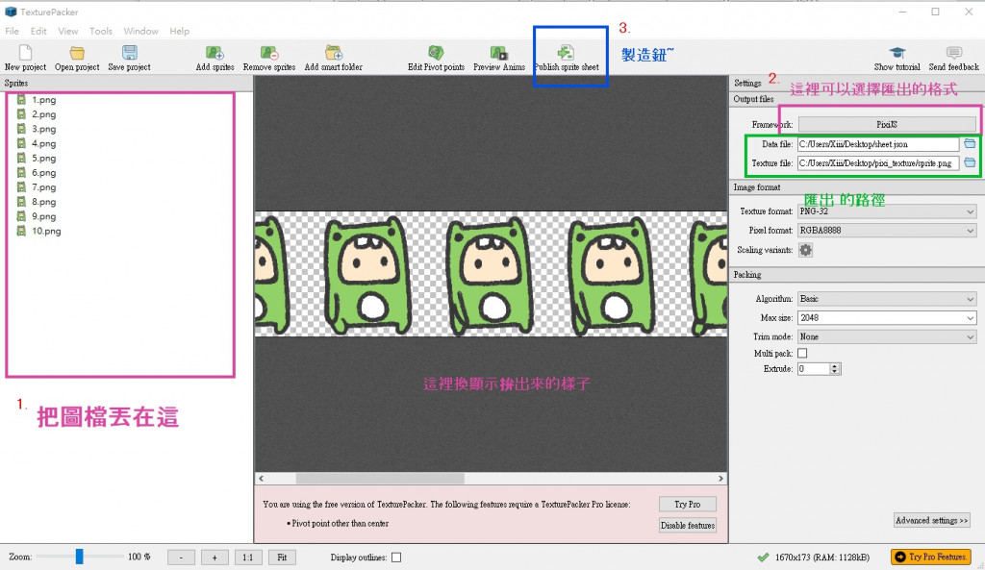Click the preview horizontal scrollbar thumb

pos(380,479)
